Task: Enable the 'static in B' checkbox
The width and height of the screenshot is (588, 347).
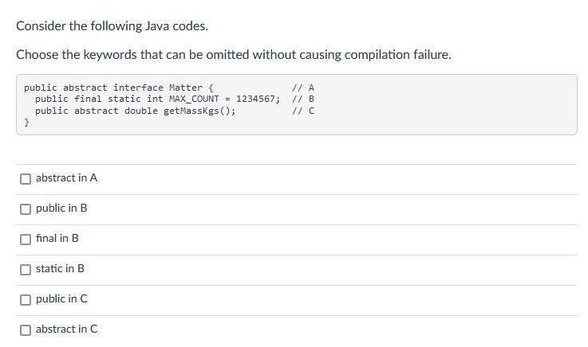Action: point(26,270)
